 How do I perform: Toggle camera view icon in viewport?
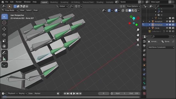pos(138,40)
